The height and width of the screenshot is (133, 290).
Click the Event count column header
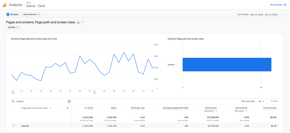pyautogui.click(x=211, y=108)
